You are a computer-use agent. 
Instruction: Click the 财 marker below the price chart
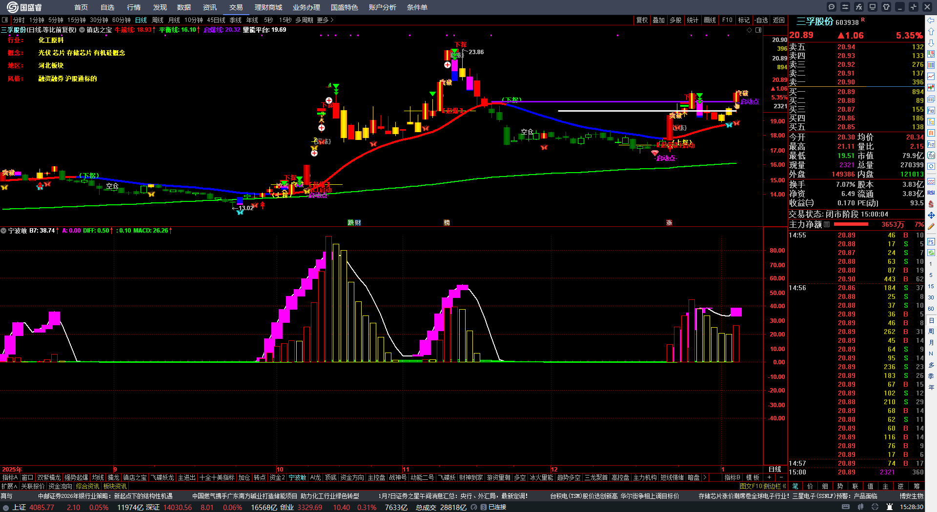(x=358, y=223)
